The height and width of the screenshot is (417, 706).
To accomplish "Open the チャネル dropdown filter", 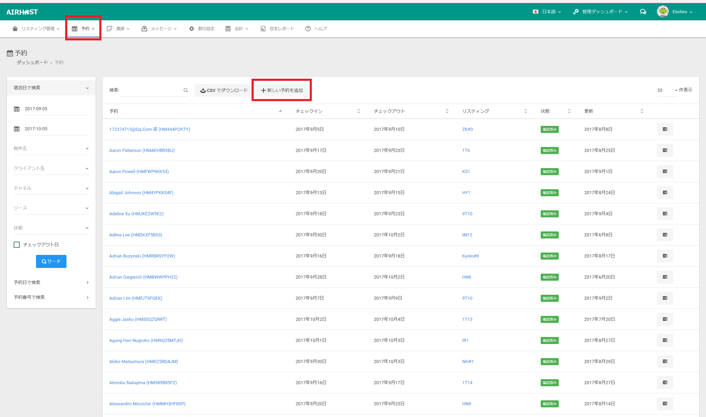I will point(51,188).
